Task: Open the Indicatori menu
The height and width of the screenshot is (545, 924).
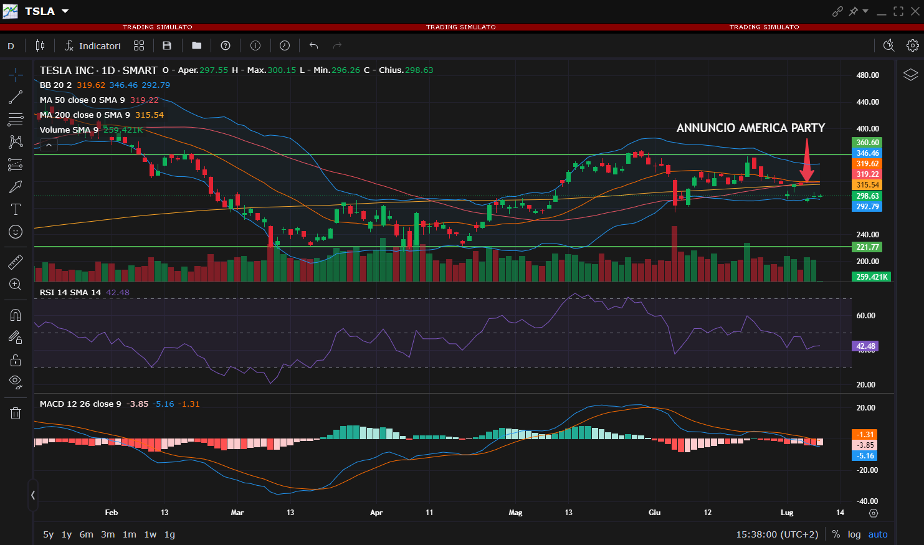Action: pyautogui.click(x=93, y=45)
